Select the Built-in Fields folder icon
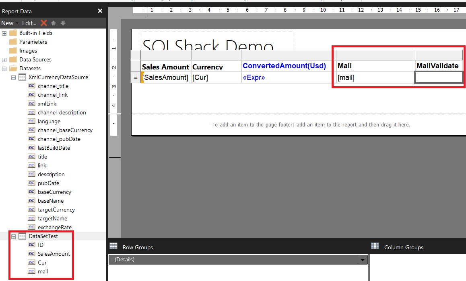 click(13, 33)
